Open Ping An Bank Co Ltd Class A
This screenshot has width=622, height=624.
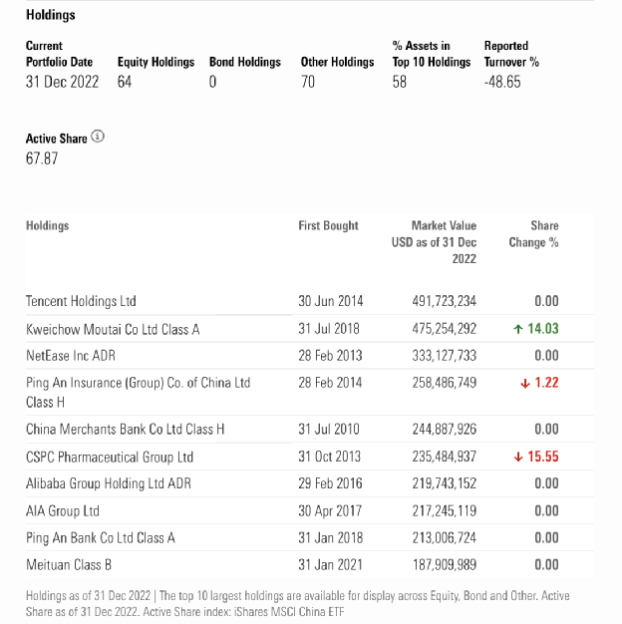(101, 538)
